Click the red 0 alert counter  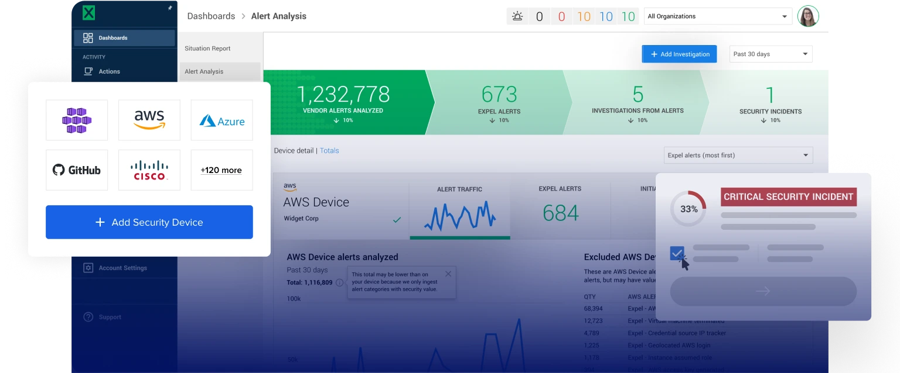tap(561, 16)
